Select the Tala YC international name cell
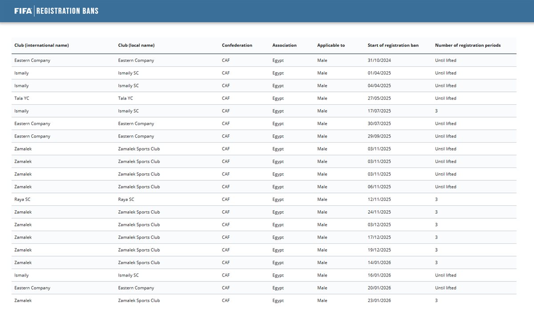 [22, 98]
